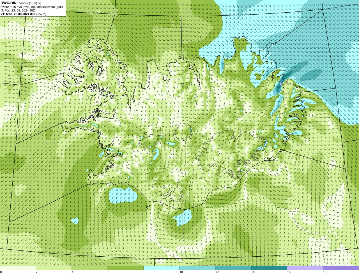Click the legend scale label '18'

coord(325,272)
